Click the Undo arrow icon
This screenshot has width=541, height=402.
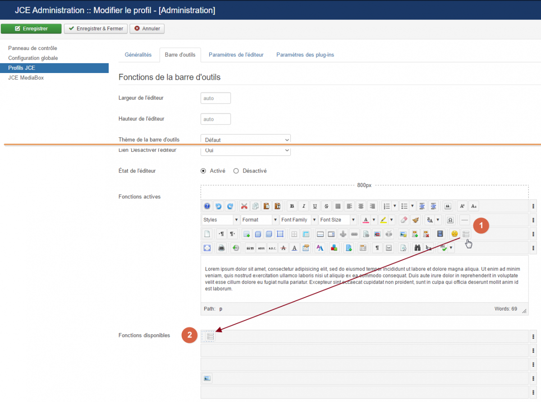click(x=219, y=206)
